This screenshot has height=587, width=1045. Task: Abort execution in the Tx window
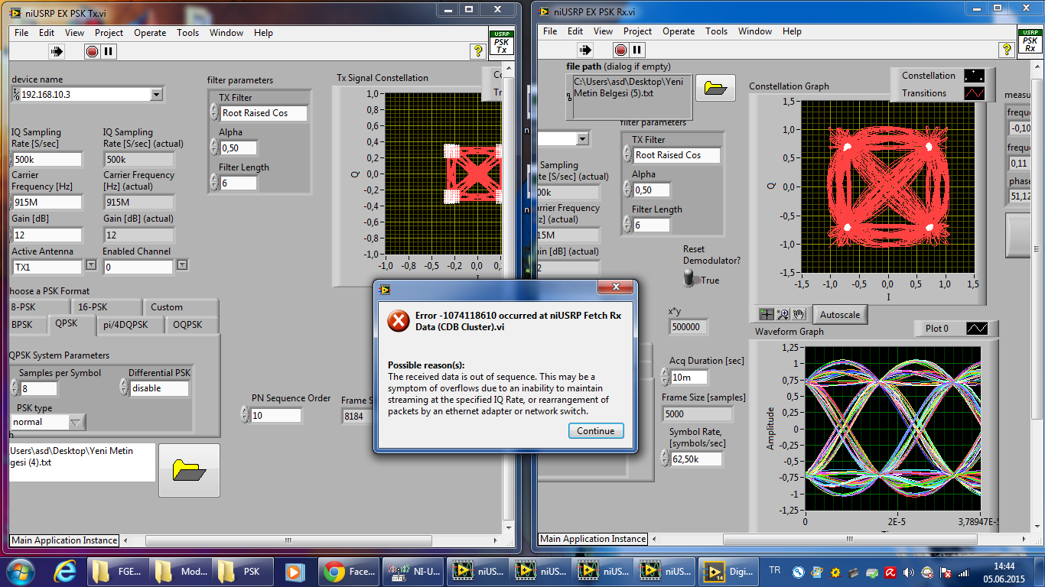point(92,52)
